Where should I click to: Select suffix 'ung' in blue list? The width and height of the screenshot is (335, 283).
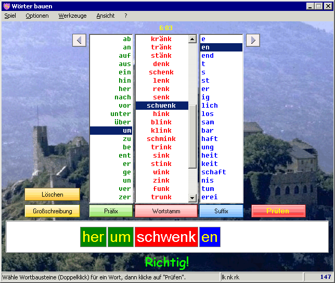click(222, 147)
